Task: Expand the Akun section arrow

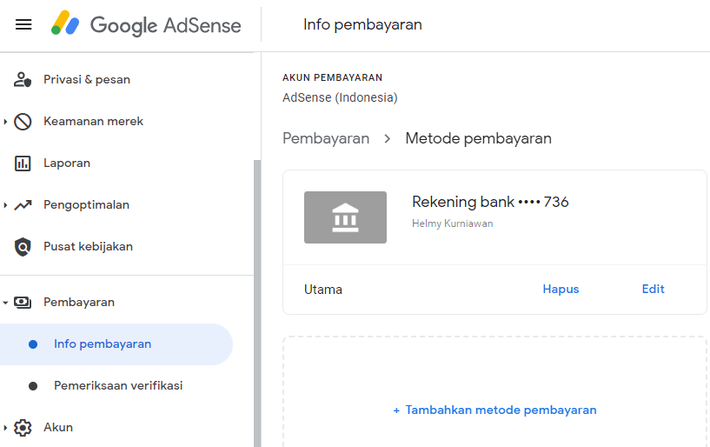Action: [5, 428]
